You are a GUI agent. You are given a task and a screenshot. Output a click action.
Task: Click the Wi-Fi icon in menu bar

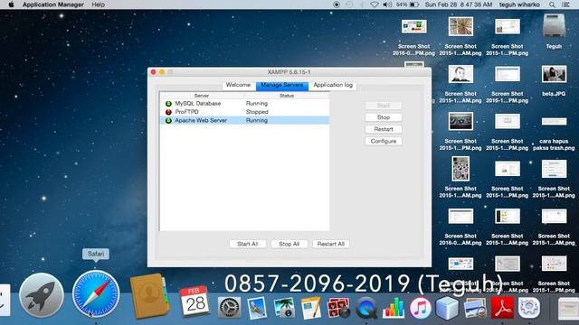(374, 5)
